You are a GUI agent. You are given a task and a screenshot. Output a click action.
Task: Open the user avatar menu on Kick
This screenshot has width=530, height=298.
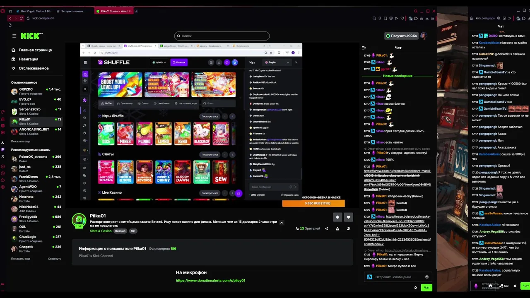click(424, 36)
